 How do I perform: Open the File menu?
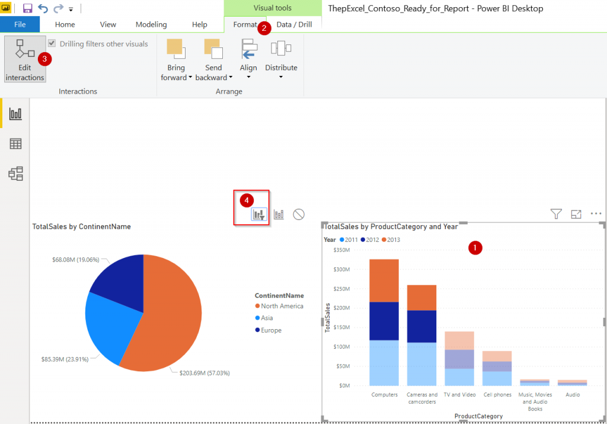click(x=20, y=24)
